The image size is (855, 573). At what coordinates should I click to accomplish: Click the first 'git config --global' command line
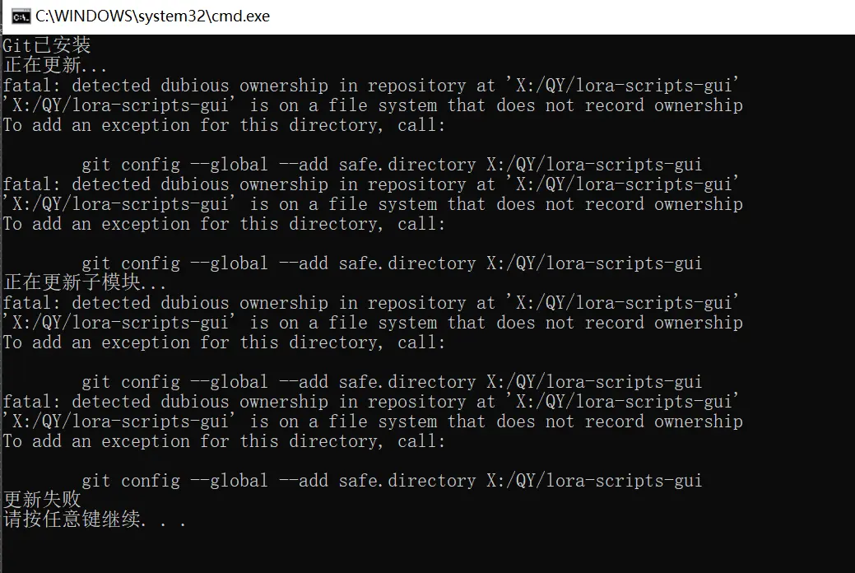tap(392, 165)
